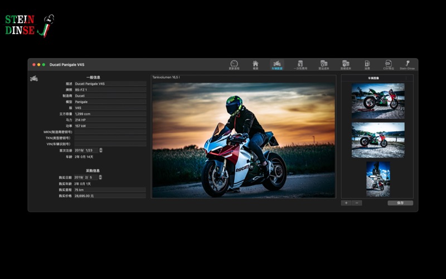Open the Stein-Dinse wrench toolbar icon

407,65
